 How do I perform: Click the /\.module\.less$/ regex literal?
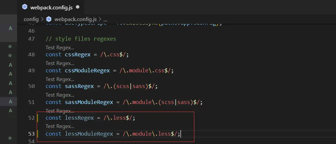(150, 134)
